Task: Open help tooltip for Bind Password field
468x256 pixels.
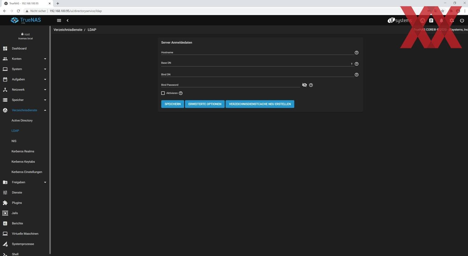Action: tap(311, 85)
